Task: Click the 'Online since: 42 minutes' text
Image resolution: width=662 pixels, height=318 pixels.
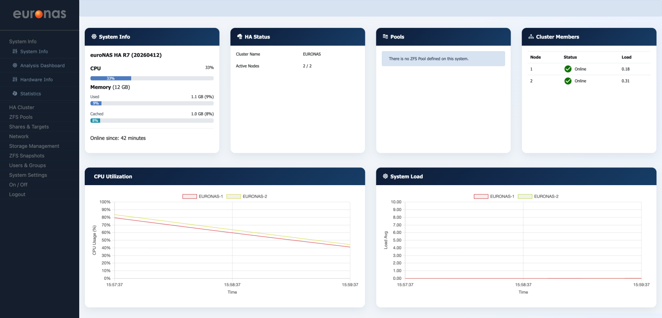Action: click(x=118, y=138)
